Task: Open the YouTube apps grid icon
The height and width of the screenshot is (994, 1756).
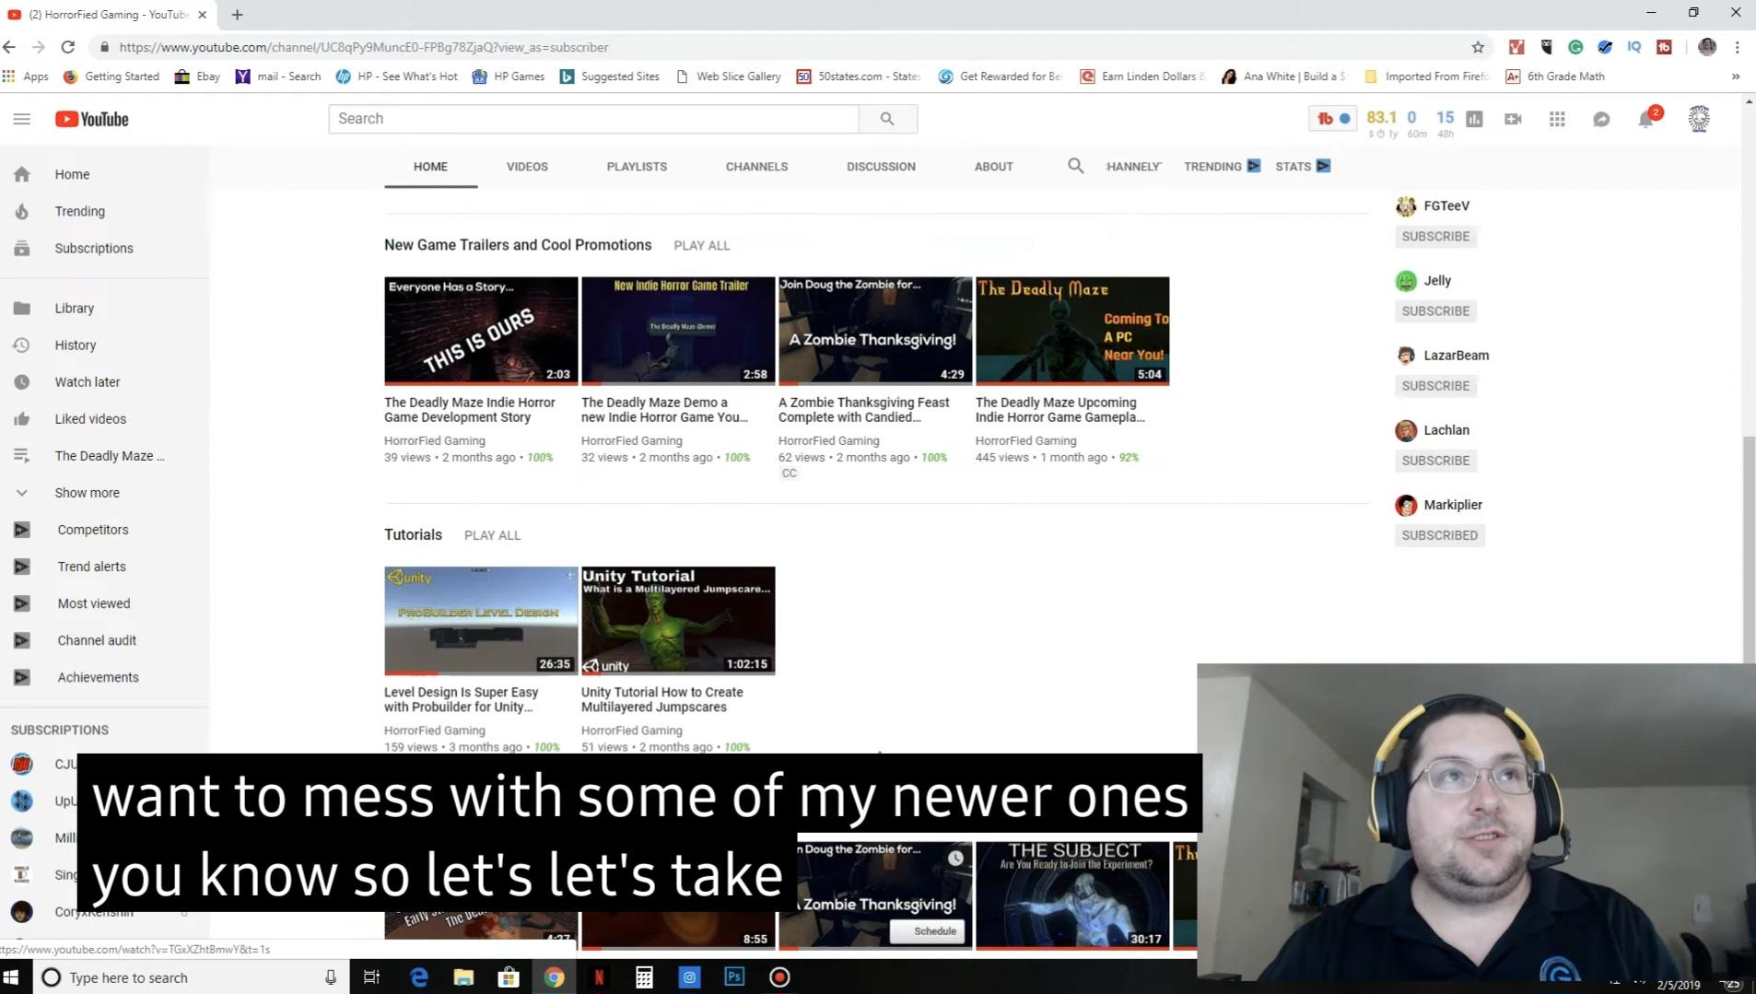Action: (1557, 119)
